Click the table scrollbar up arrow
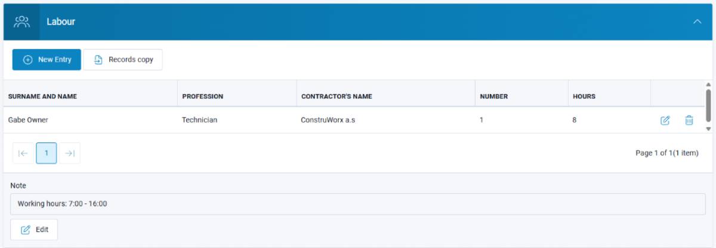Image resolution: width=716 pixels, height=248 pixels. (708, 85)
